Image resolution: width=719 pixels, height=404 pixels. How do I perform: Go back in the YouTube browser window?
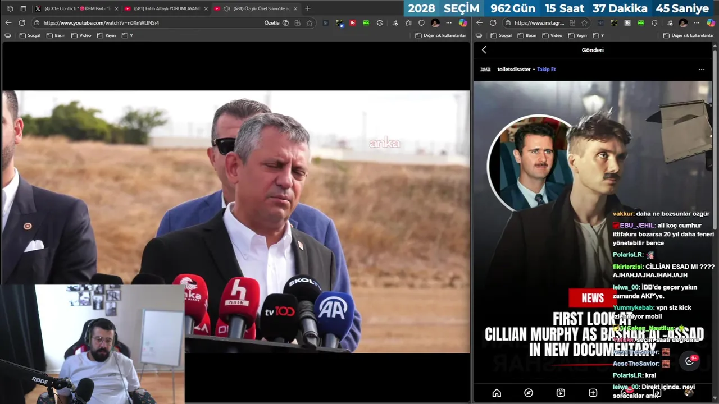8,23
